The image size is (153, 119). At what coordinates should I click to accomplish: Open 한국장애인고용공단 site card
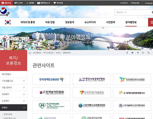click(x=51, y=79)
